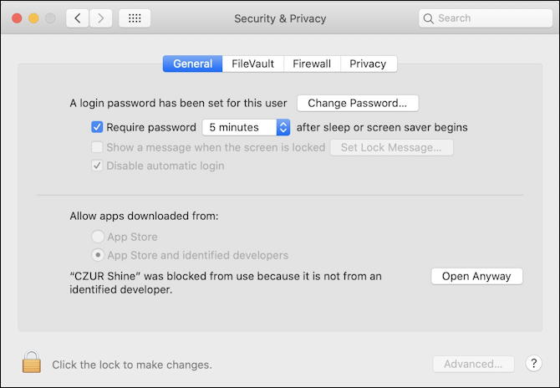Go back with the left chevron button
The width and height of the screenshot is (560, 388).
(x=78, y=18)
